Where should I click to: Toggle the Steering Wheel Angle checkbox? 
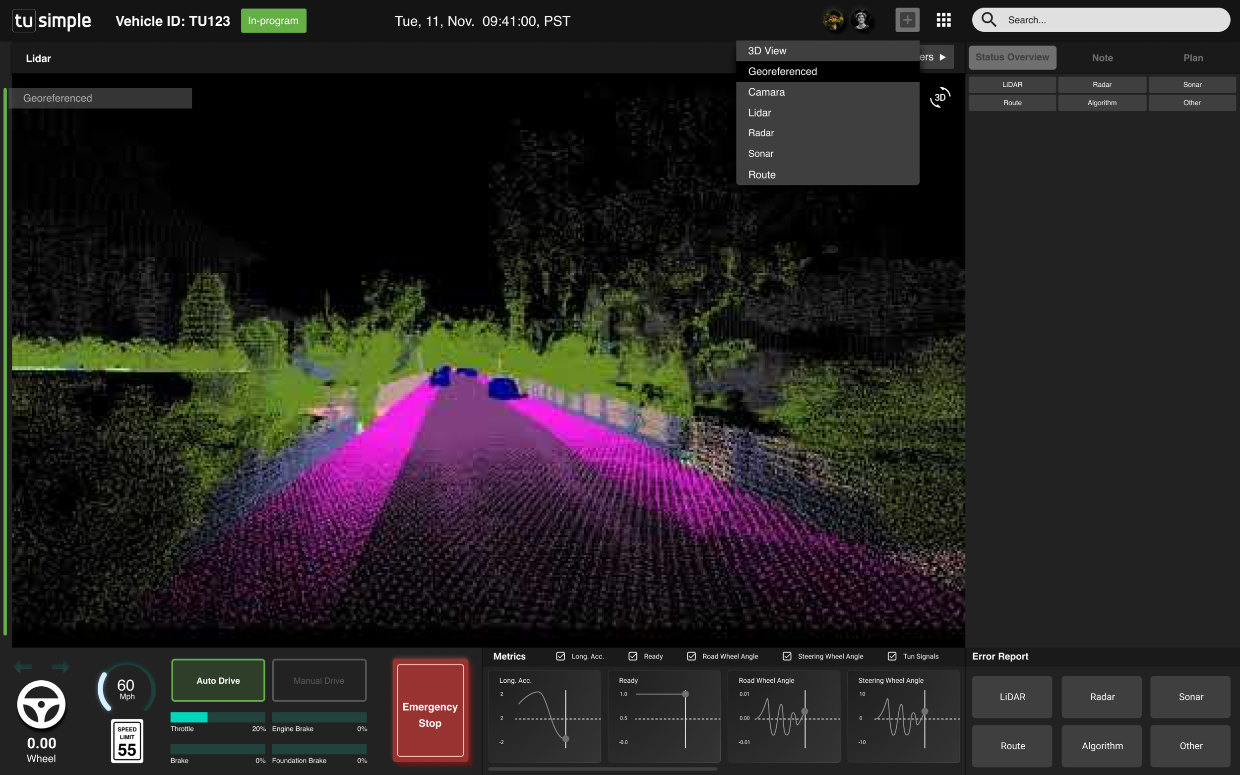[787, 656]
